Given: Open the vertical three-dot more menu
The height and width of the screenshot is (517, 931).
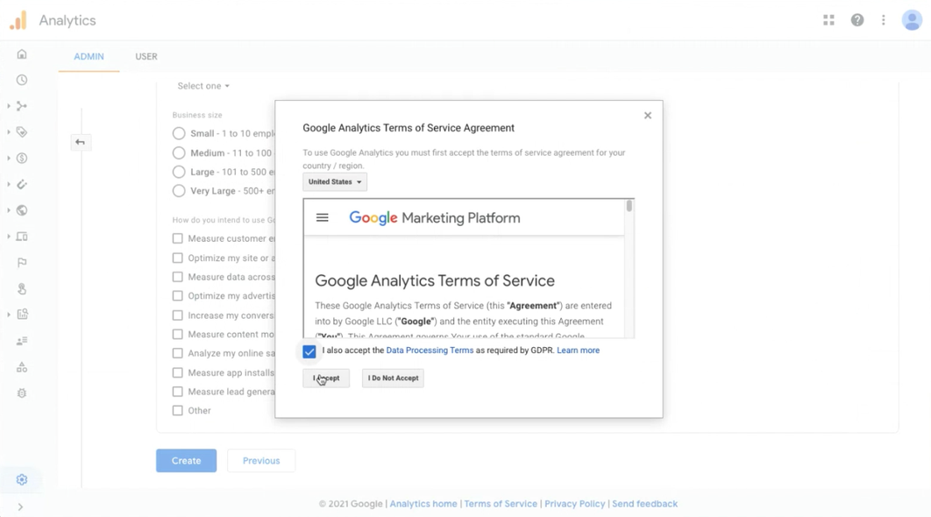Looking at the screenshot, I should [x=884, y=20].
